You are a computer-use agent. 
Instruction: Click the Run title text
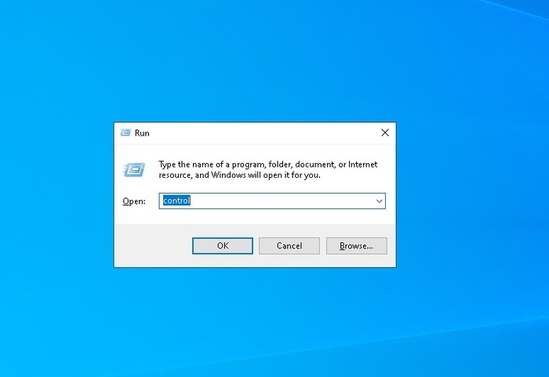[x=142, y=133]
